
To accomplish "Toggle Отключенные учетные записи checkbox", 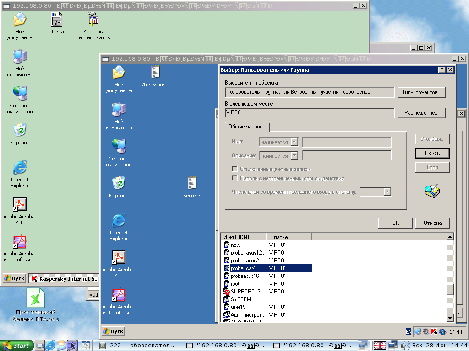I will [235, 169].
